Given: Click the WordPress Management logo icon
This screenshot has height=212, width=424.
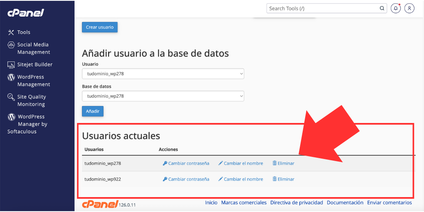Looking at the screenshot, I should point(11,77).
